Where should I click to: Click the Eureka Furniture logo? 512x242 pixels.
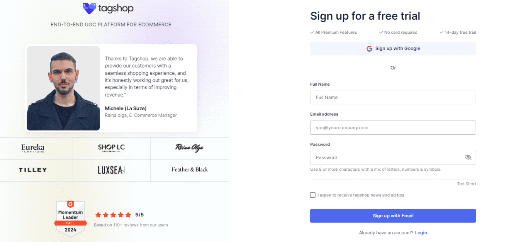coord(33,148)
